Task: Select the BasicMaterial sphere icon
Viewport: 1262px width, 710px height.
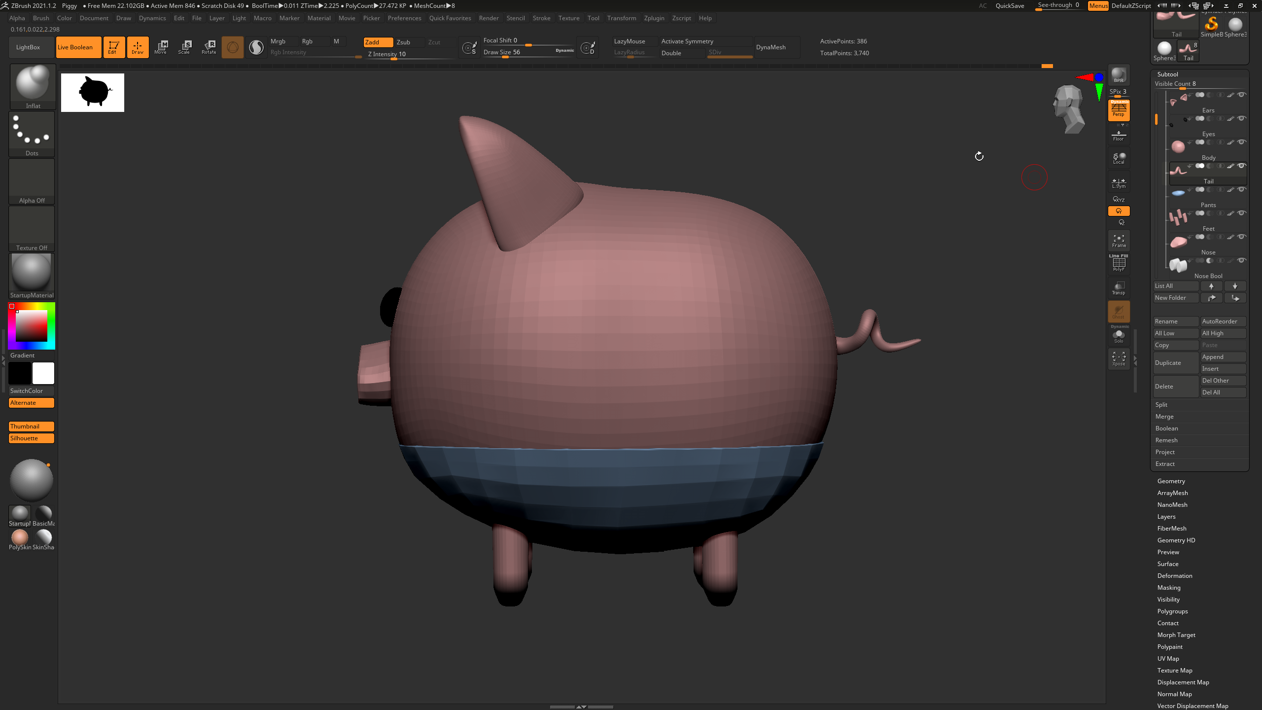Action: (x=43, y=515)
